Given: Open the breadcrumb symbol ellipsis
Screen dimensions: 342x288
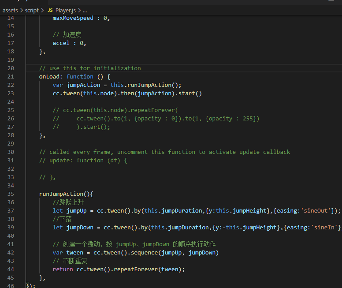Looking at the screenshot, I should pos(85,10).
